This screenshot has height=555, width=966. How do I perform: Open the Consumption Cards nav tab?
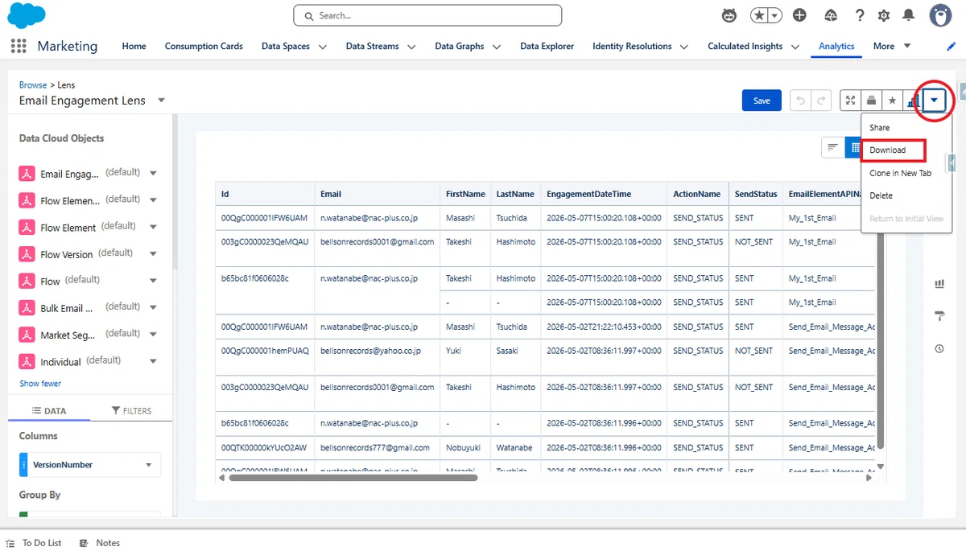(204, 46)
